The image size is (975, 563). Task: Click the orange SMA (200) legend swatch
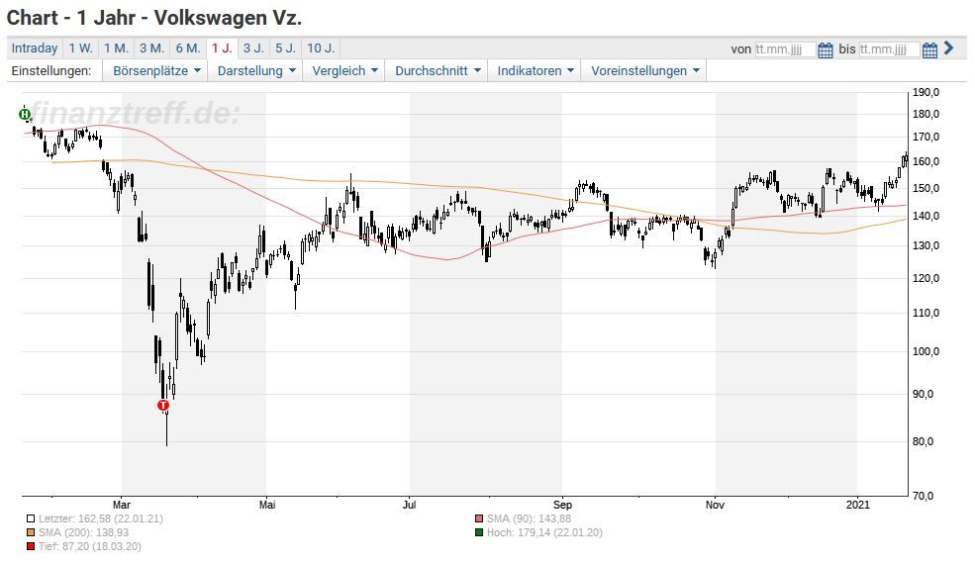[31, 532]
